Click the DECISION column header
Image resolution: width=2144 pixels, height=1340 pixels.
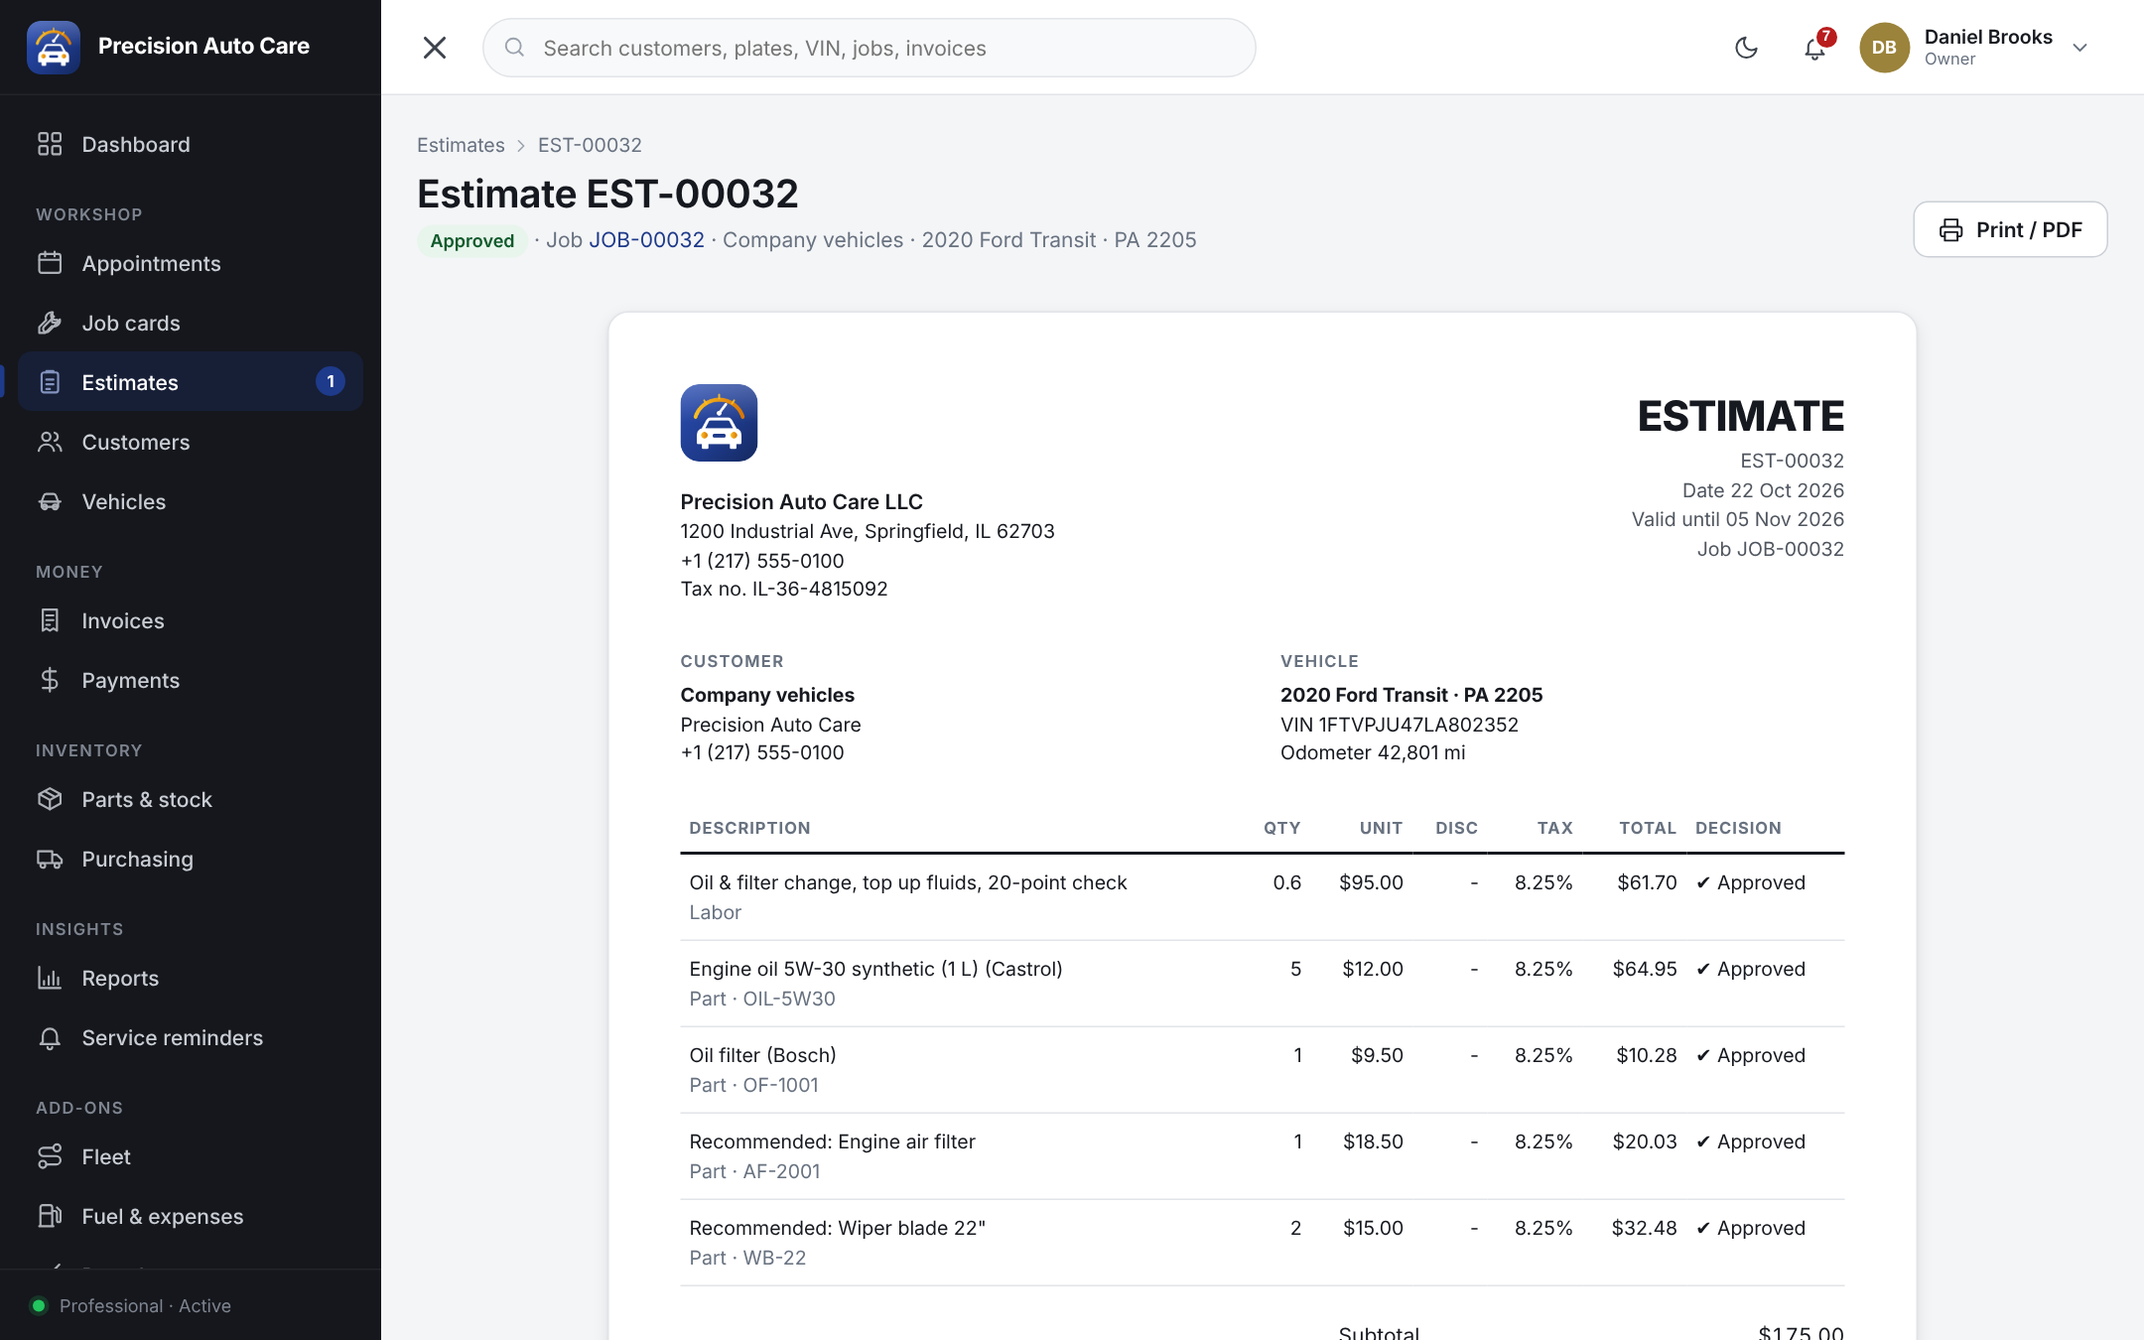pyautogui.click(x=1738, y=828)
